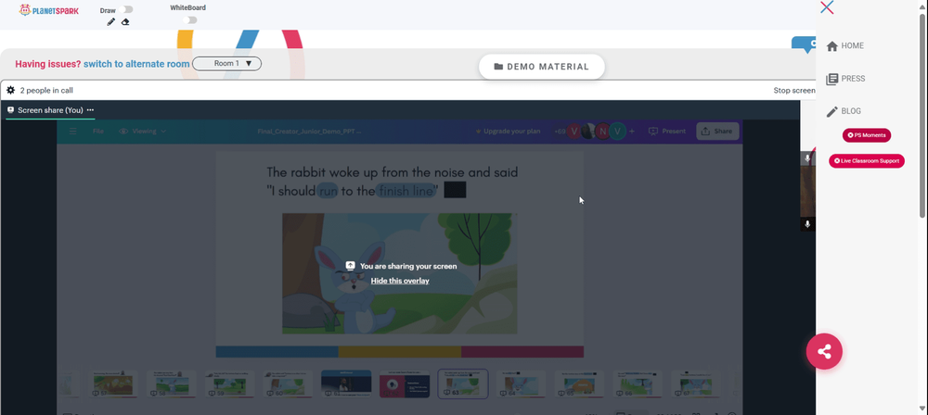
Task: Click 2 people in call text
Action: click(x=46, y=91)
